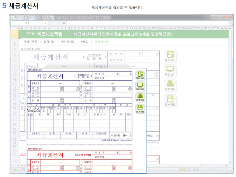Switch to Normal view in the status bar
This screenshot has width=236, height=177.
181,170
